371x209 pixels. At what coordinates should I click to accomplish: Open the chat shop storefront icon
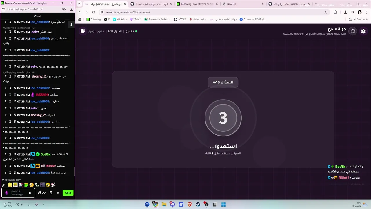coord(51,193)
